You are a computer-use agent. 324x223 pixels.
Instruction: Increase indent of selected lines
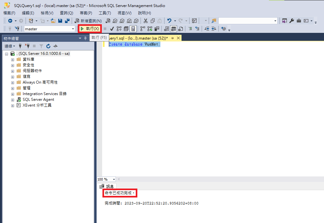pos(214,29)
